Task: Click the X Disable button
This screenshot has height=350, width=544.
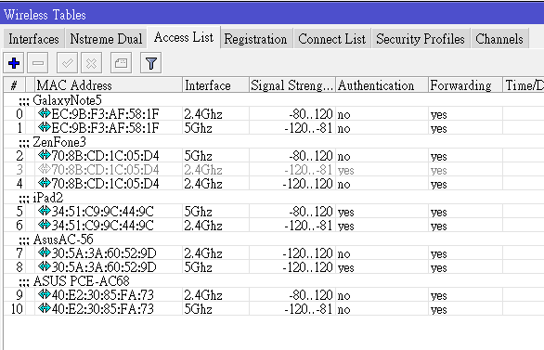Action: (x=92, y=63)
